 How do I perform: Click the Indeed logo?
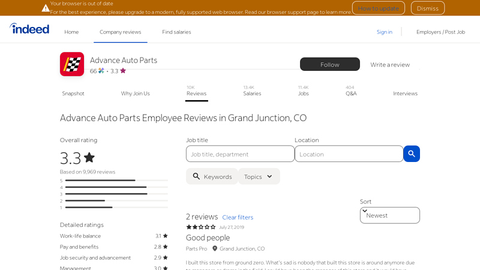(29, 29)
